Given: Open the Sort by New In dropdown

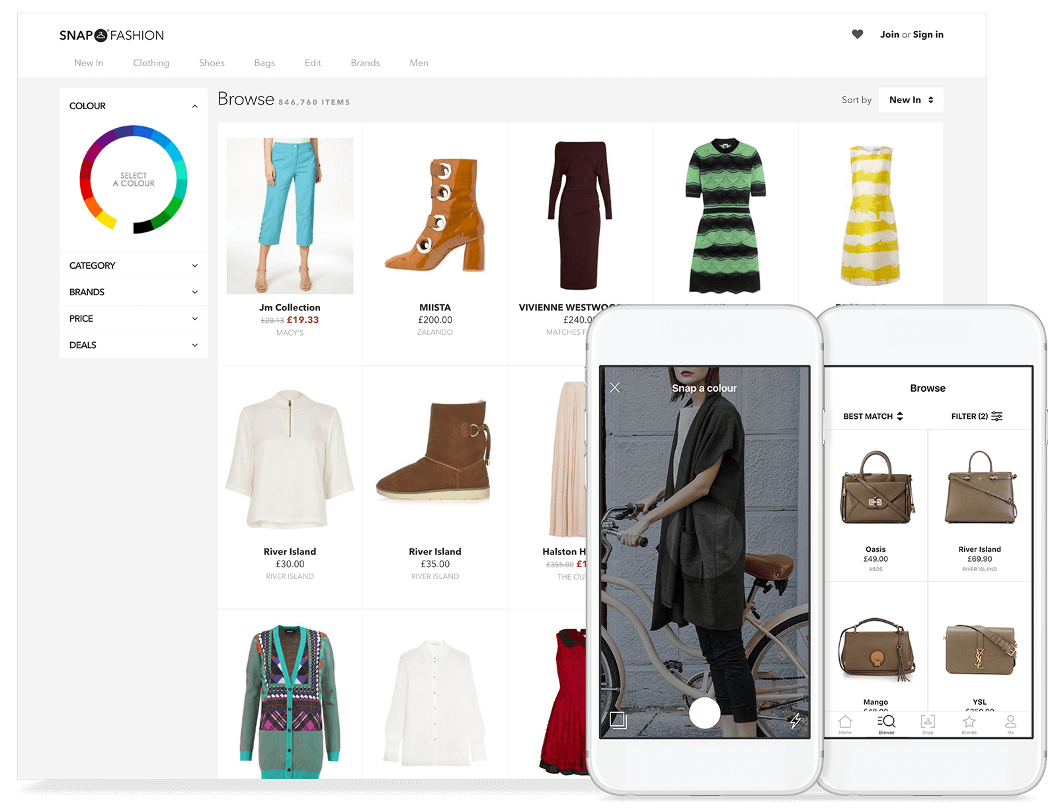Looking at the screenshot, I should tap(911, 100).
